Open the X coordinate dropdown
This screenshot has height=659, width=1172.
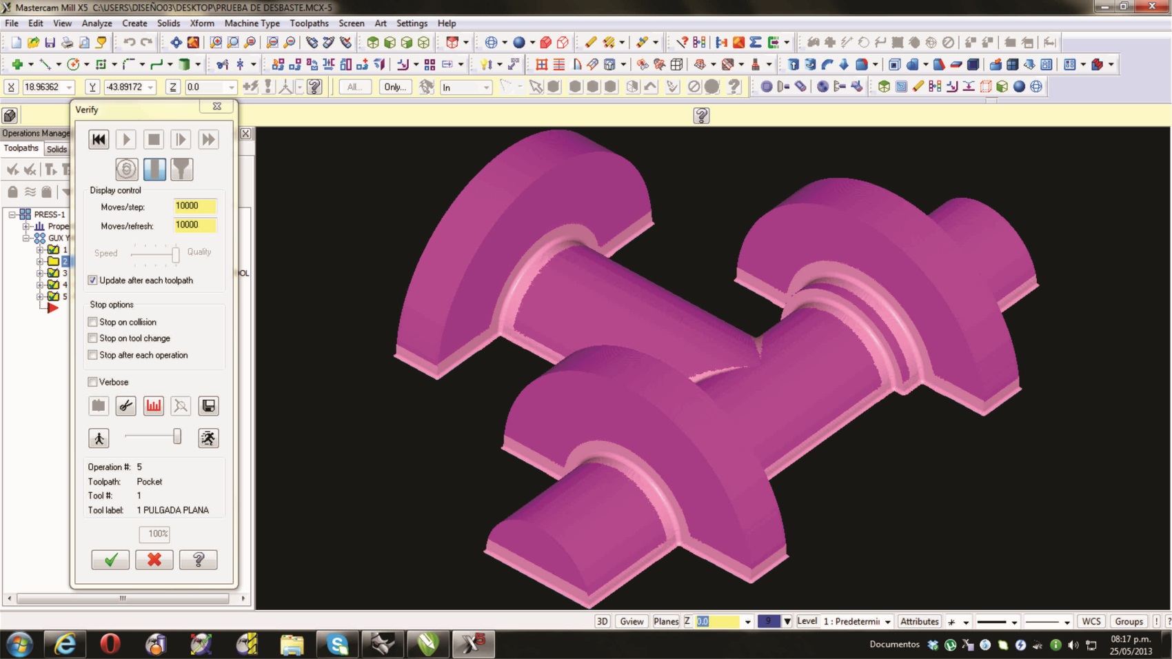(69, 88)
